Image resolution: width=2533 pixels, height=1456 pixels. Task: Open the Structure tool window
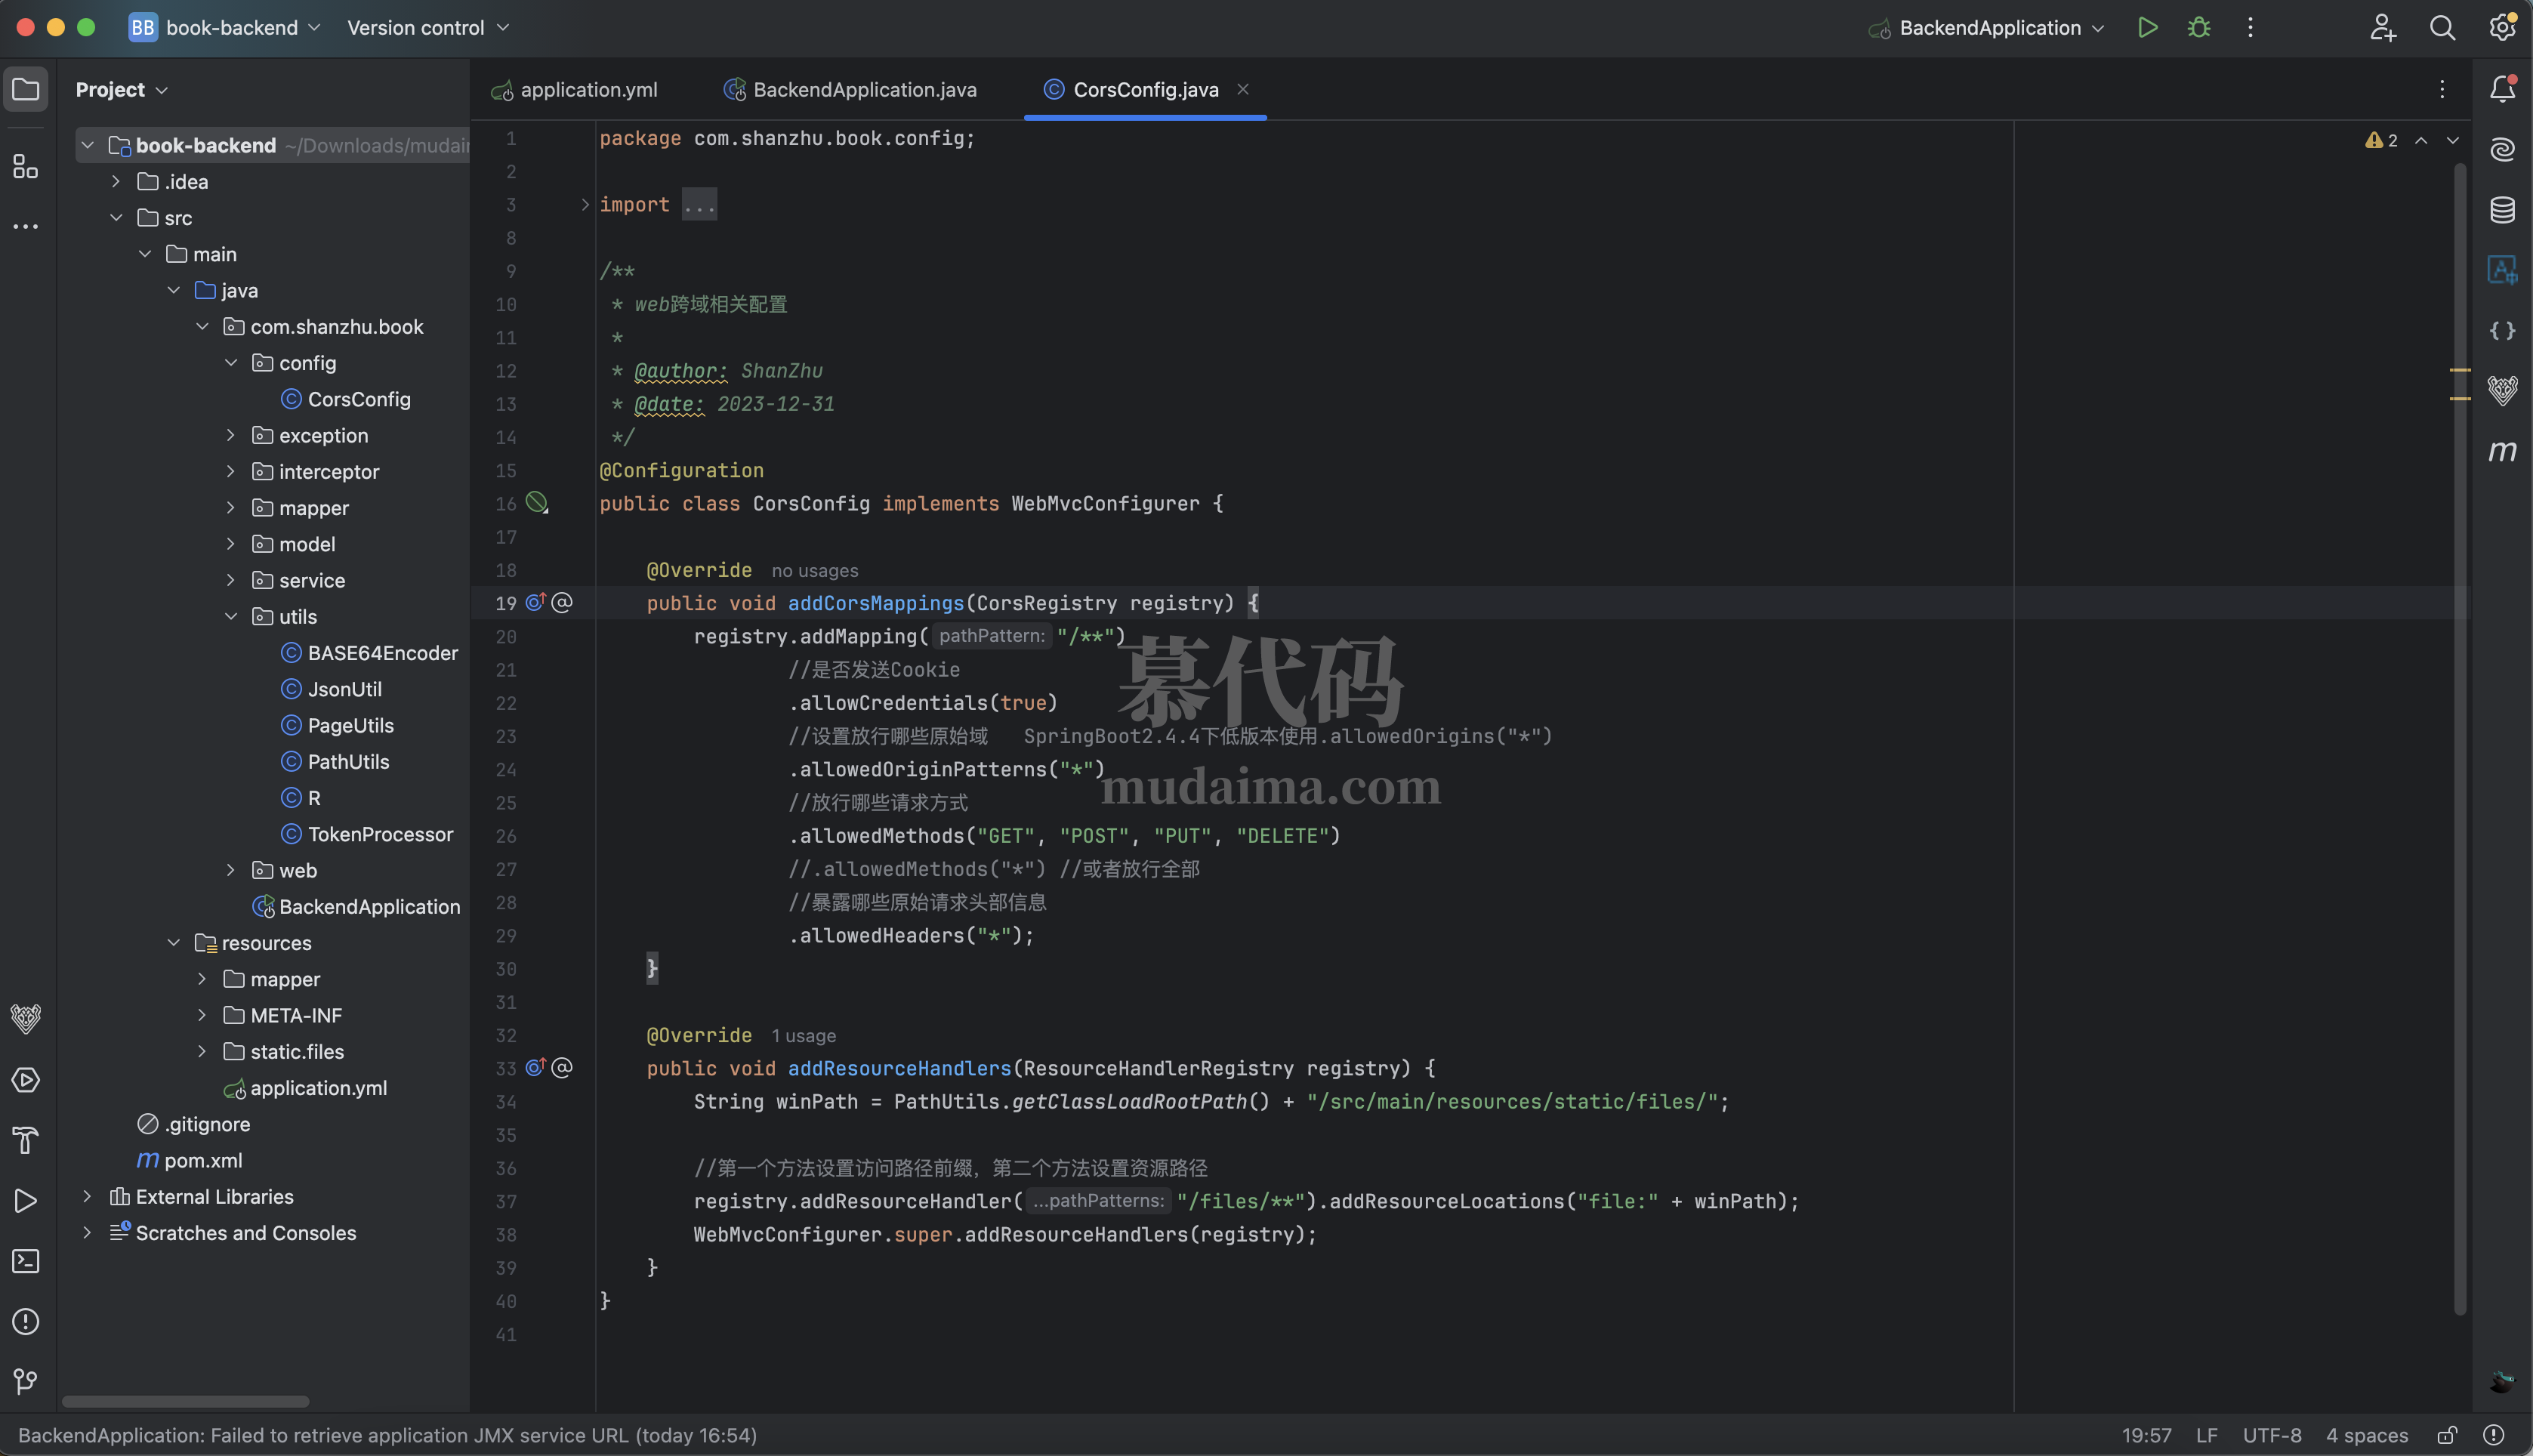tap(25, 167)
